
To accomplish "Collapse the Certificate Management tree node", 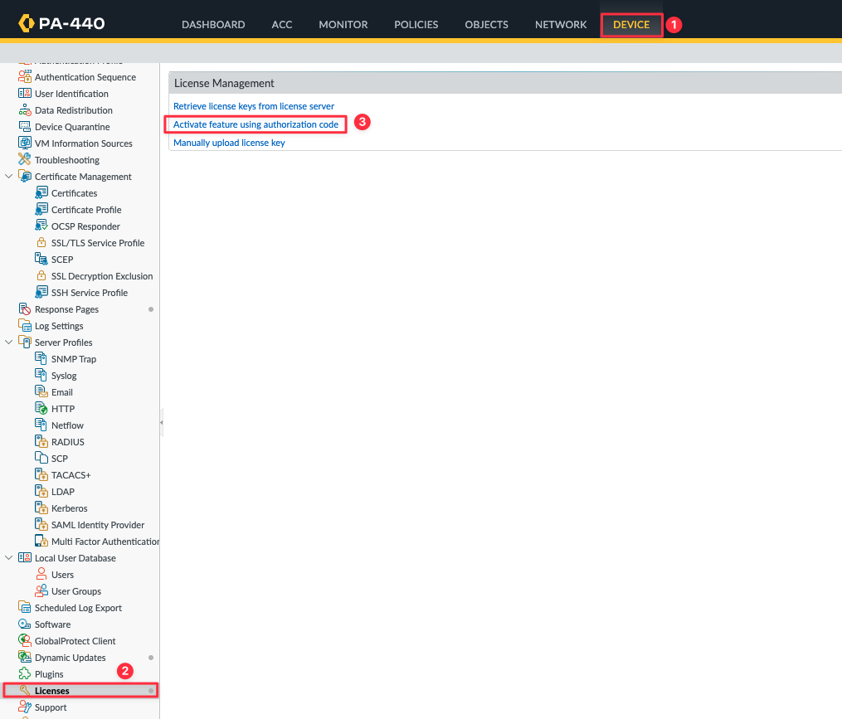I will [x=8, y=176].
